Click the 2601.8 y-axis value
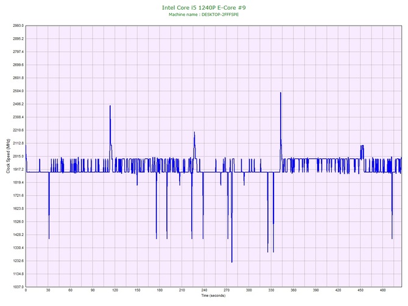Image resolution: width=408 pixels, height=306 pixels. coord(18,78)
